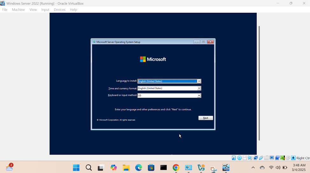Click the host key arrow indicator
310x173 pixels.
(x=293, y=158)
